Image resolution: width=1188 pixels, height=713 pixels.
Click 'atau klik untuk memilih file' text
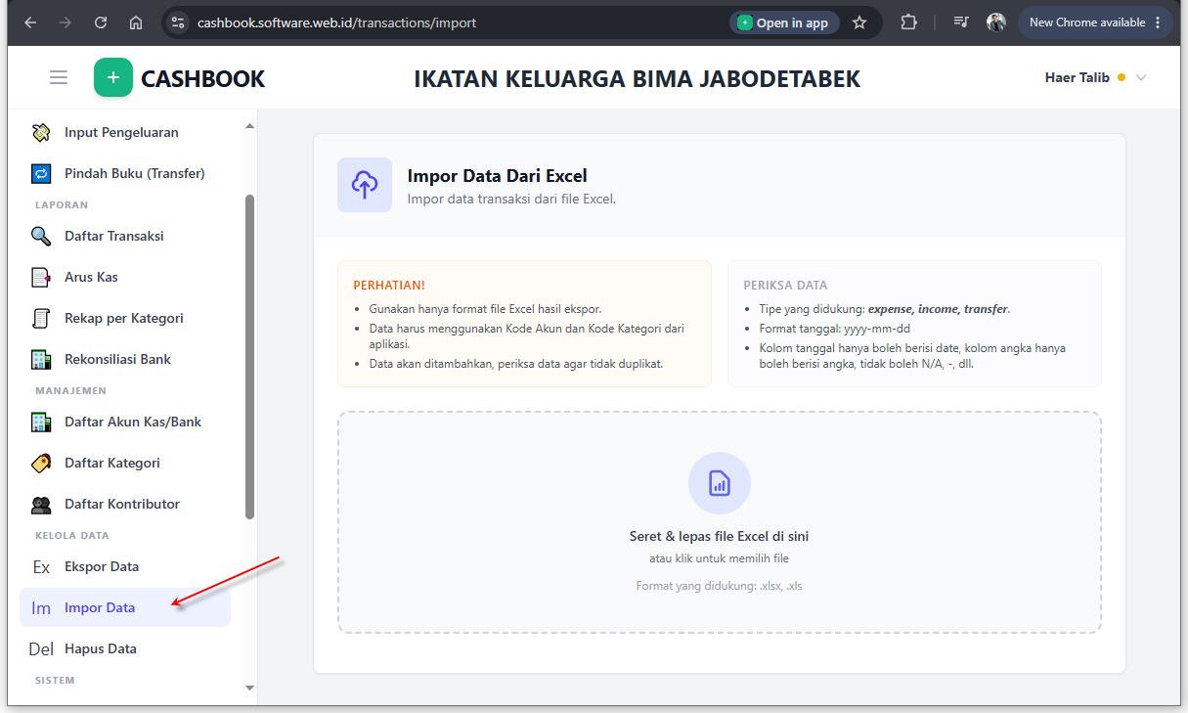(x=720, y=558)
